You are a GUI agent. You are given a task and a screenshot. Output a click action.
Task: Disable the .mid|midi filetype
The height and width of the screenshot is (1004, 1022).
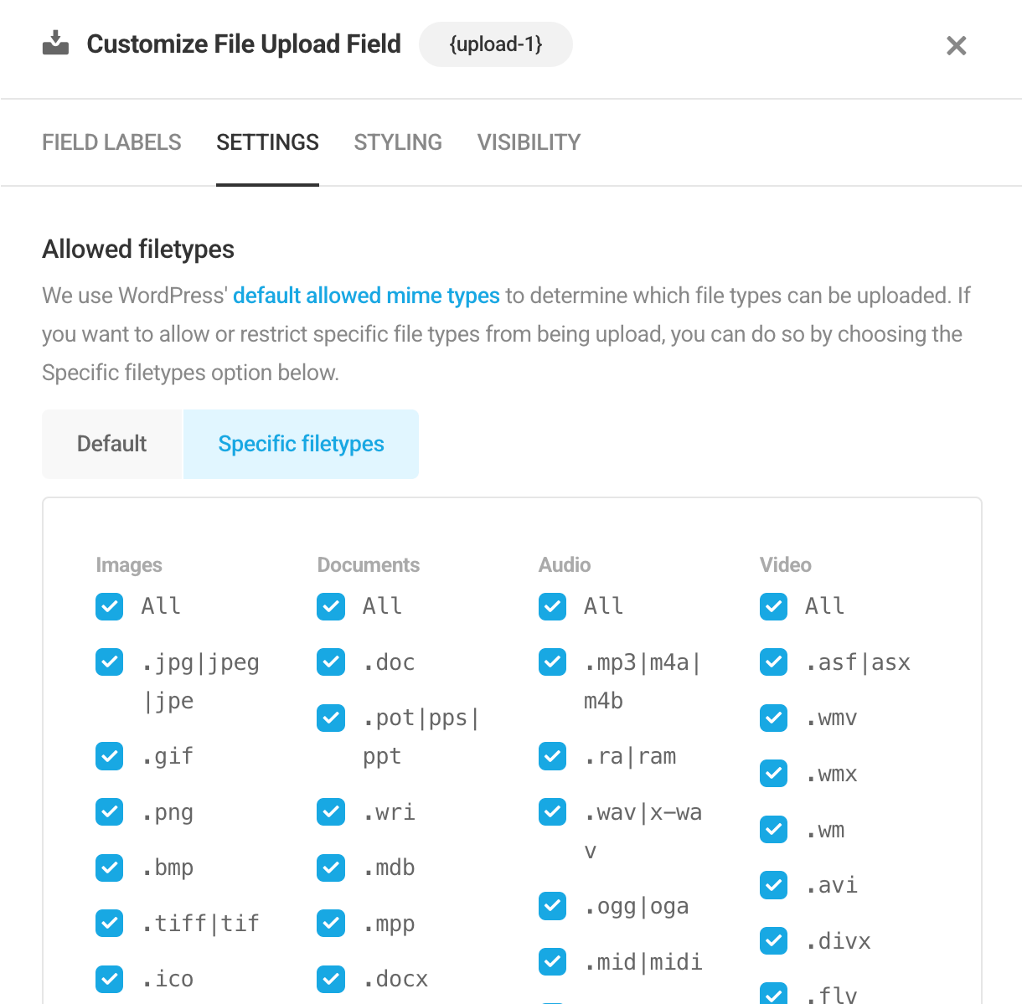point(553,961)
